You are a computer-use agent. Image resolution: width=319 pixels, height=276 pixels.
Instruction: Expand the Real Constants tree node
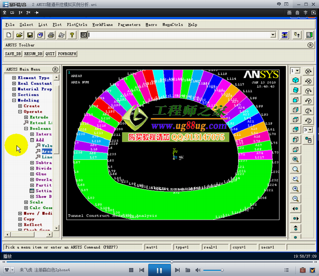pos(14,83)
